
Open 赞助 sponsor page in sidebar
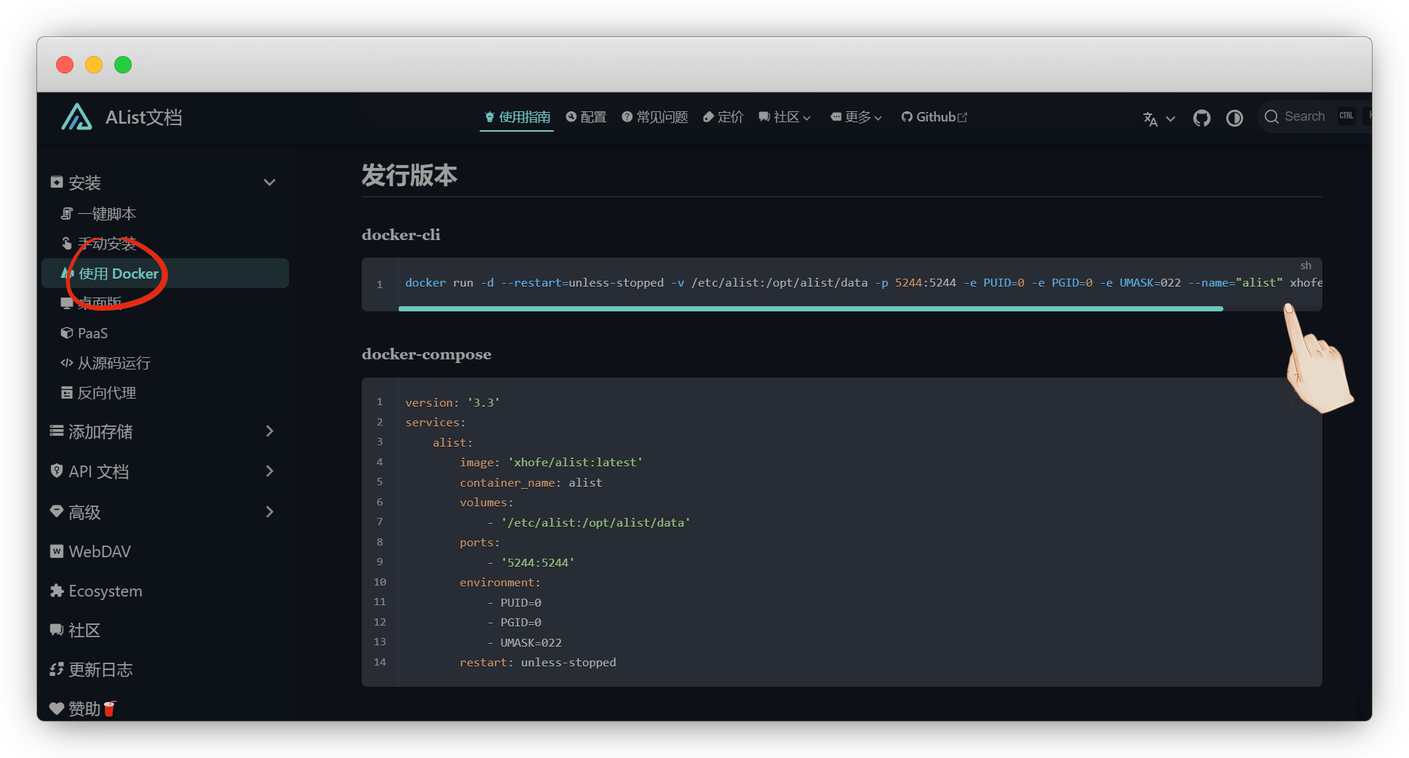pyautogui.click(x=84, y=709)
